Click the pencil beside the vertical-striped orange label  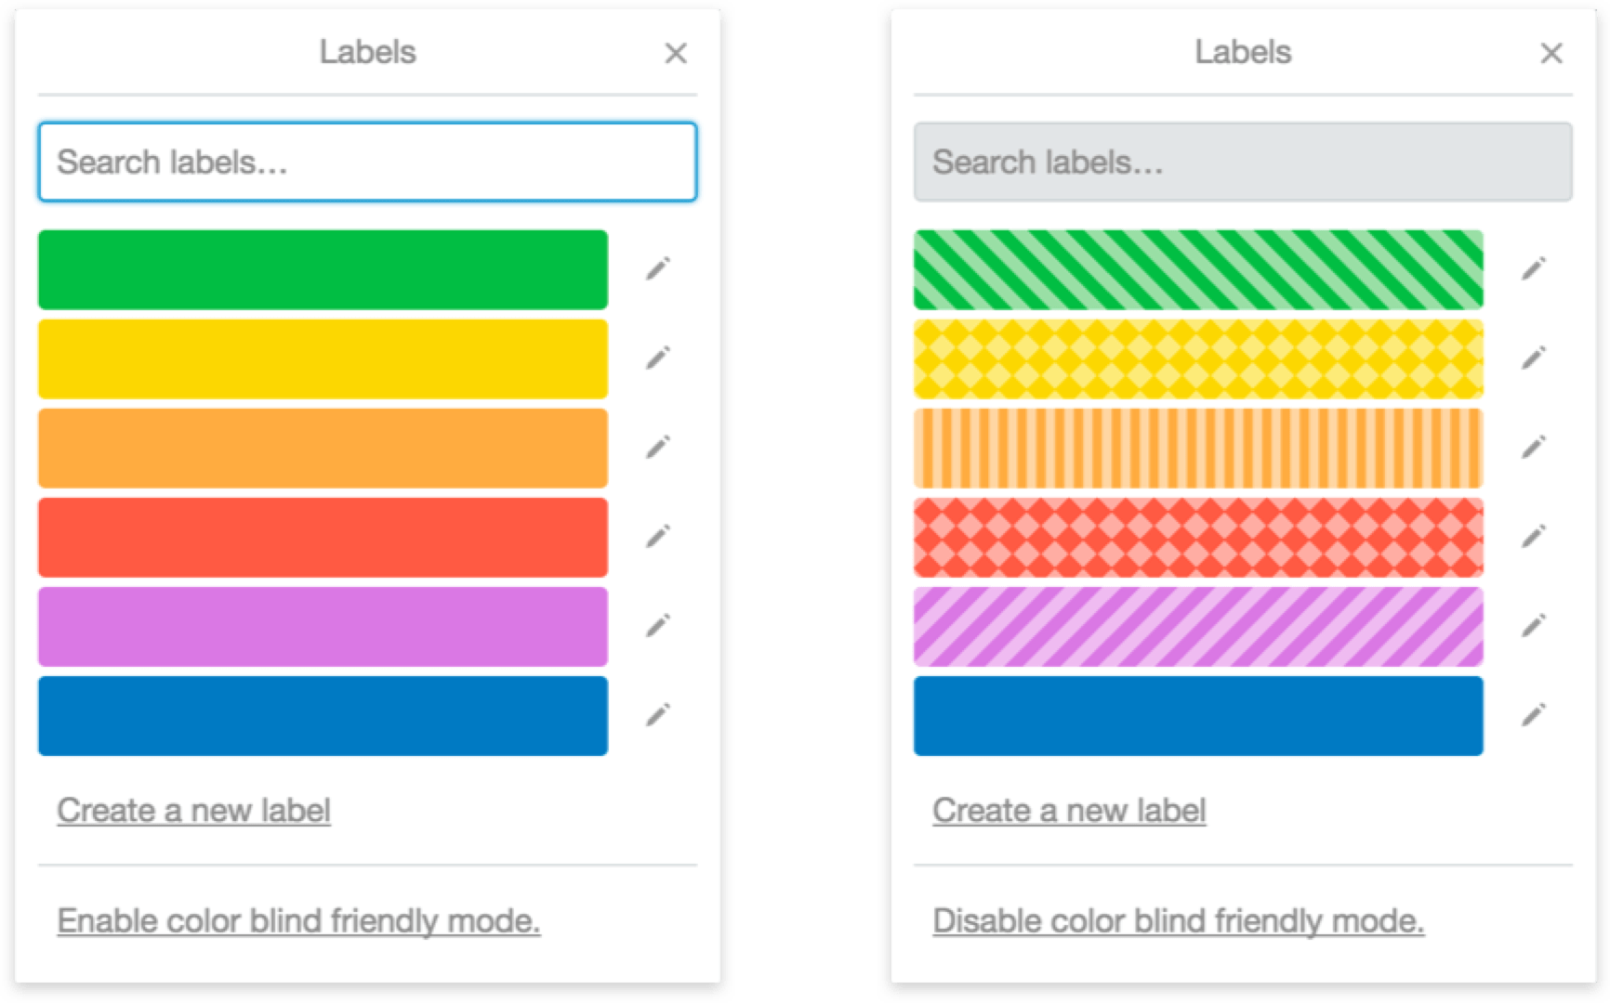coord(1534,447)
